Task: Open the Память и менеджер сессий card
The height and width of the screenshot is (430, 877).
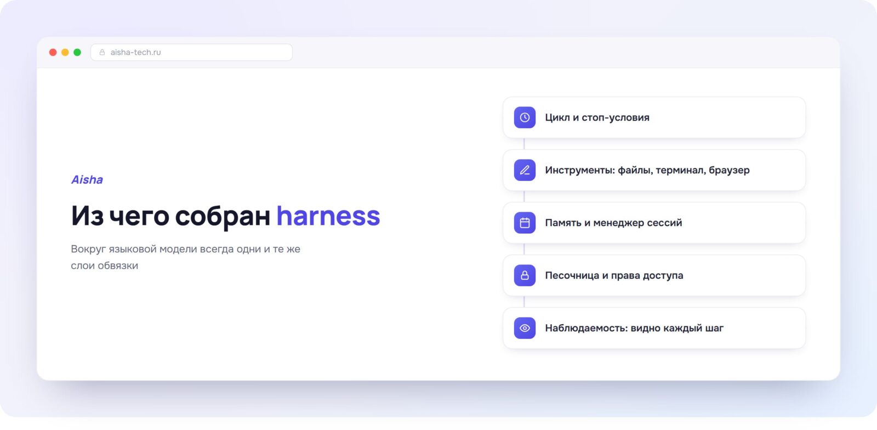Action: (654, 223)
